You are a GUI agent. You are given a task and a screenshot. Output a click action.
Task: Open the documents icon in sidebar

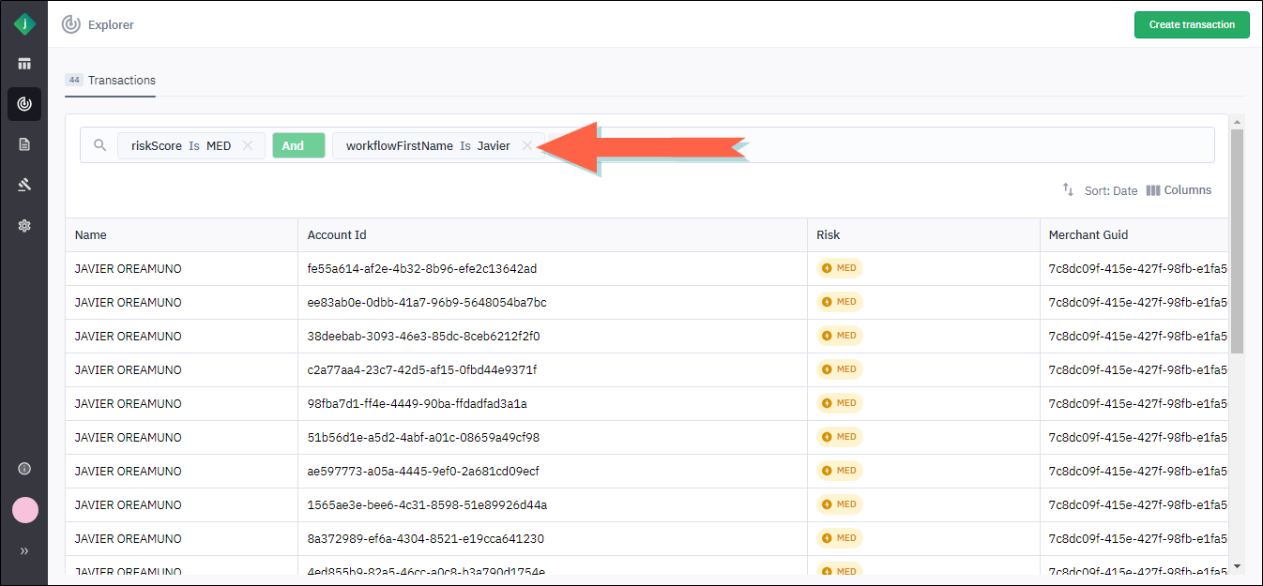click(24, 144)
